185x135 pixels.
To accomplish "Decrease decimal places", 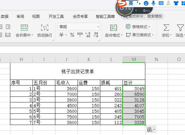I will 96,35.
